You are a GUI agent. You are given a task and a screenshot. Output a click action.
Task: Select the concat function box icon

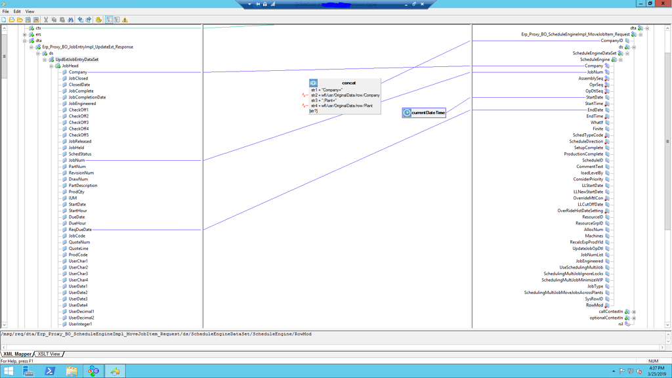(x=312, y=83)
